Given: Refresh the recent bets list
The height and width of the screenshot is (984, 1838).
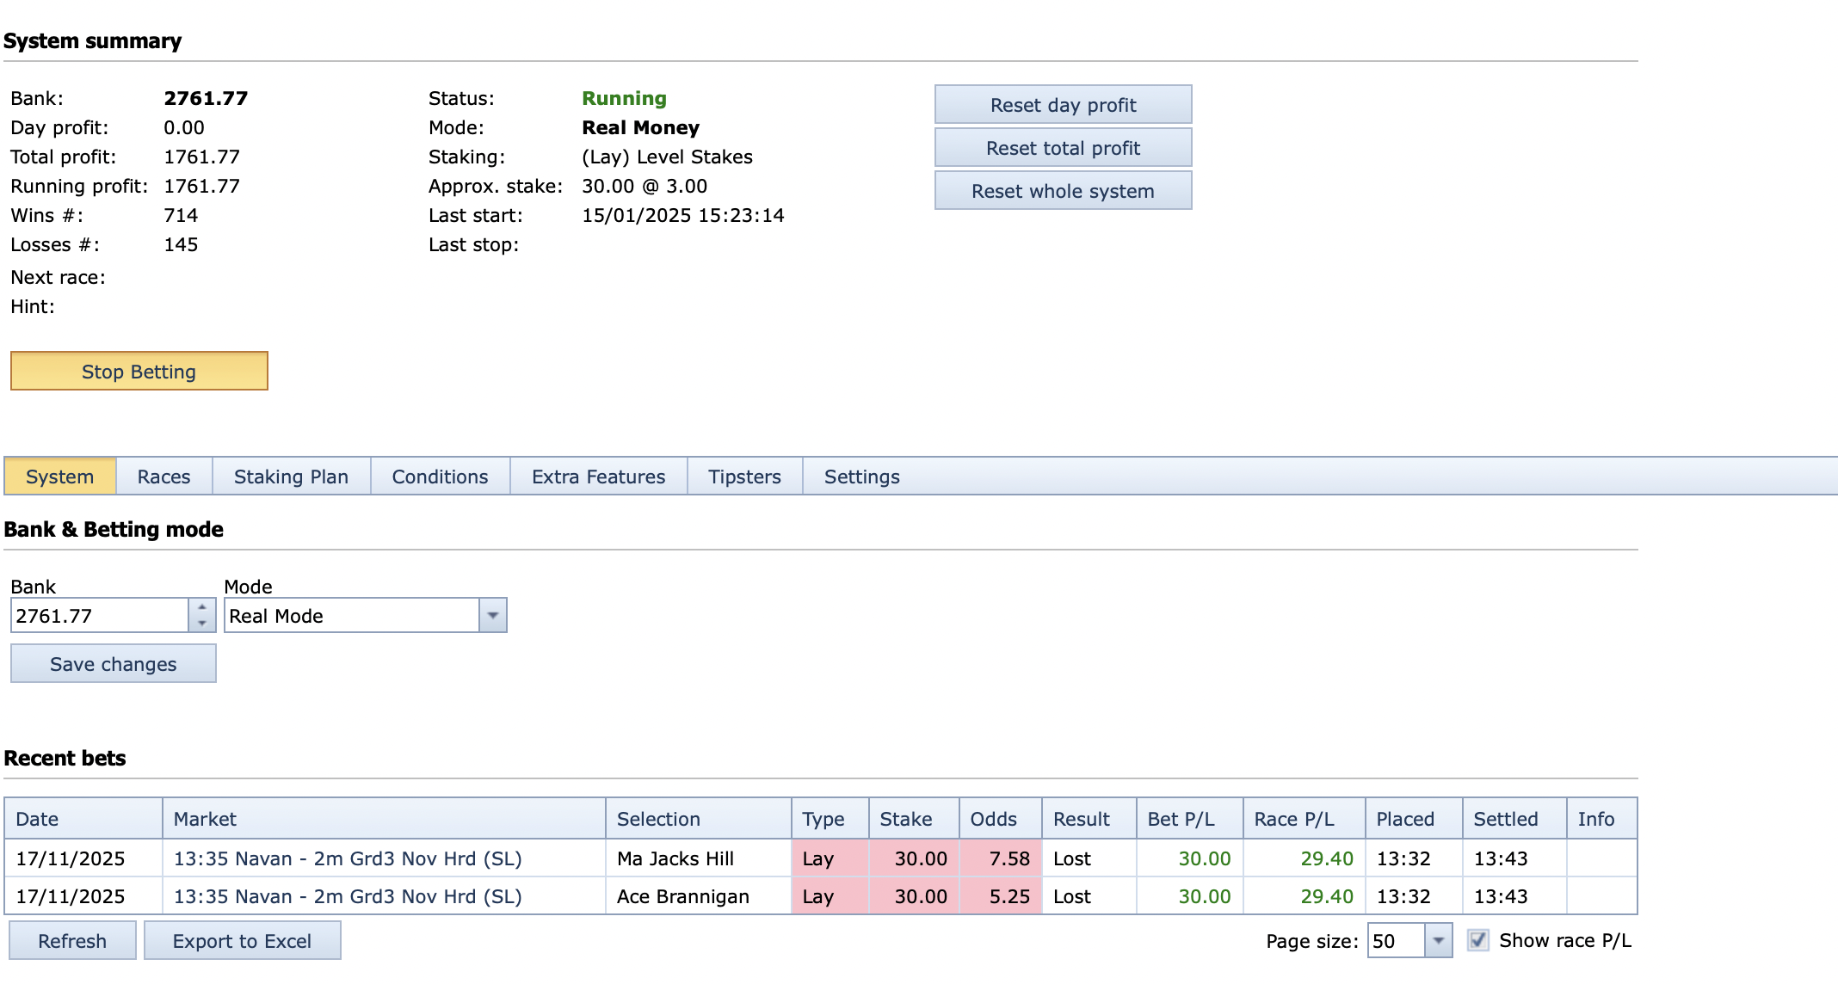Looking at the screenshot, I should point(72,941).
